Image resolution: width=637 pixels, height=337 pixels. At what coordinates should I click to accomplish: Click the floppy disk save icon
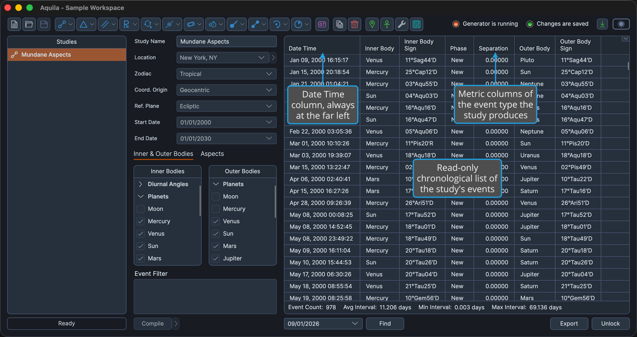[44, 24]
